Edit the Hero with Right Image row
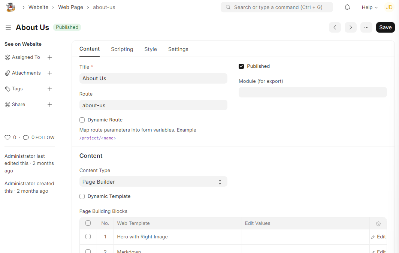399x253 pixels. pos(378,237)
